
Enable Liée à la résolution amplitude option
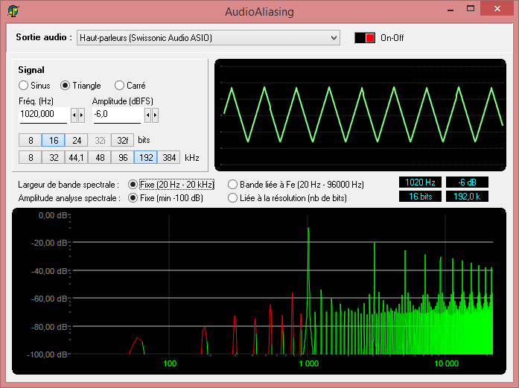(x=233, y=198)
